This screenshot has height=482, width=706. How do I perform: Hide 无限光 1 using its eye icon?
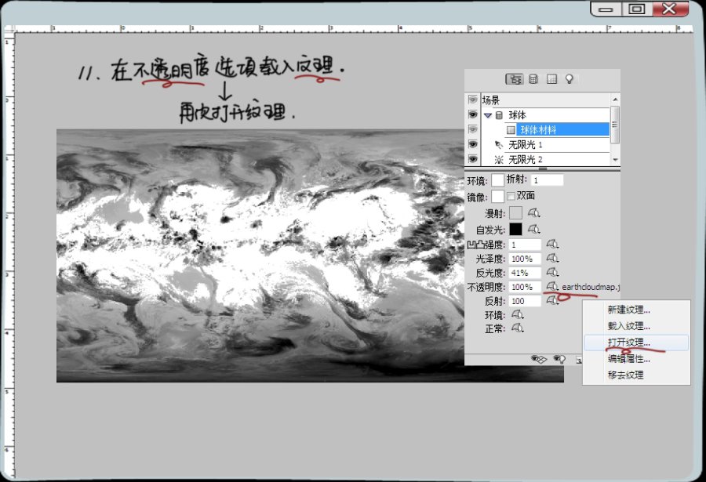[x=473, y=144]
